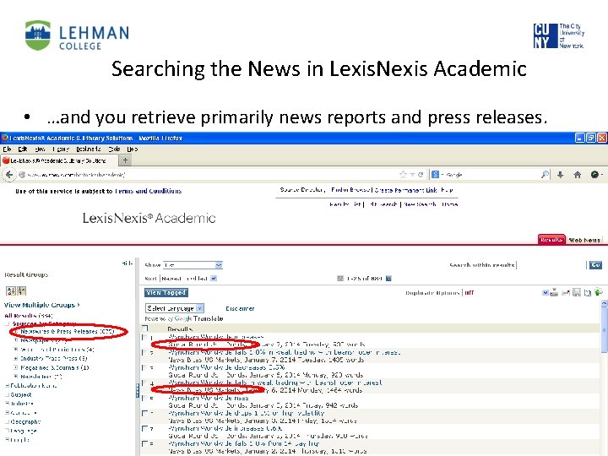
Task: Switch to the Web News tab
Action: coord(584,240)
